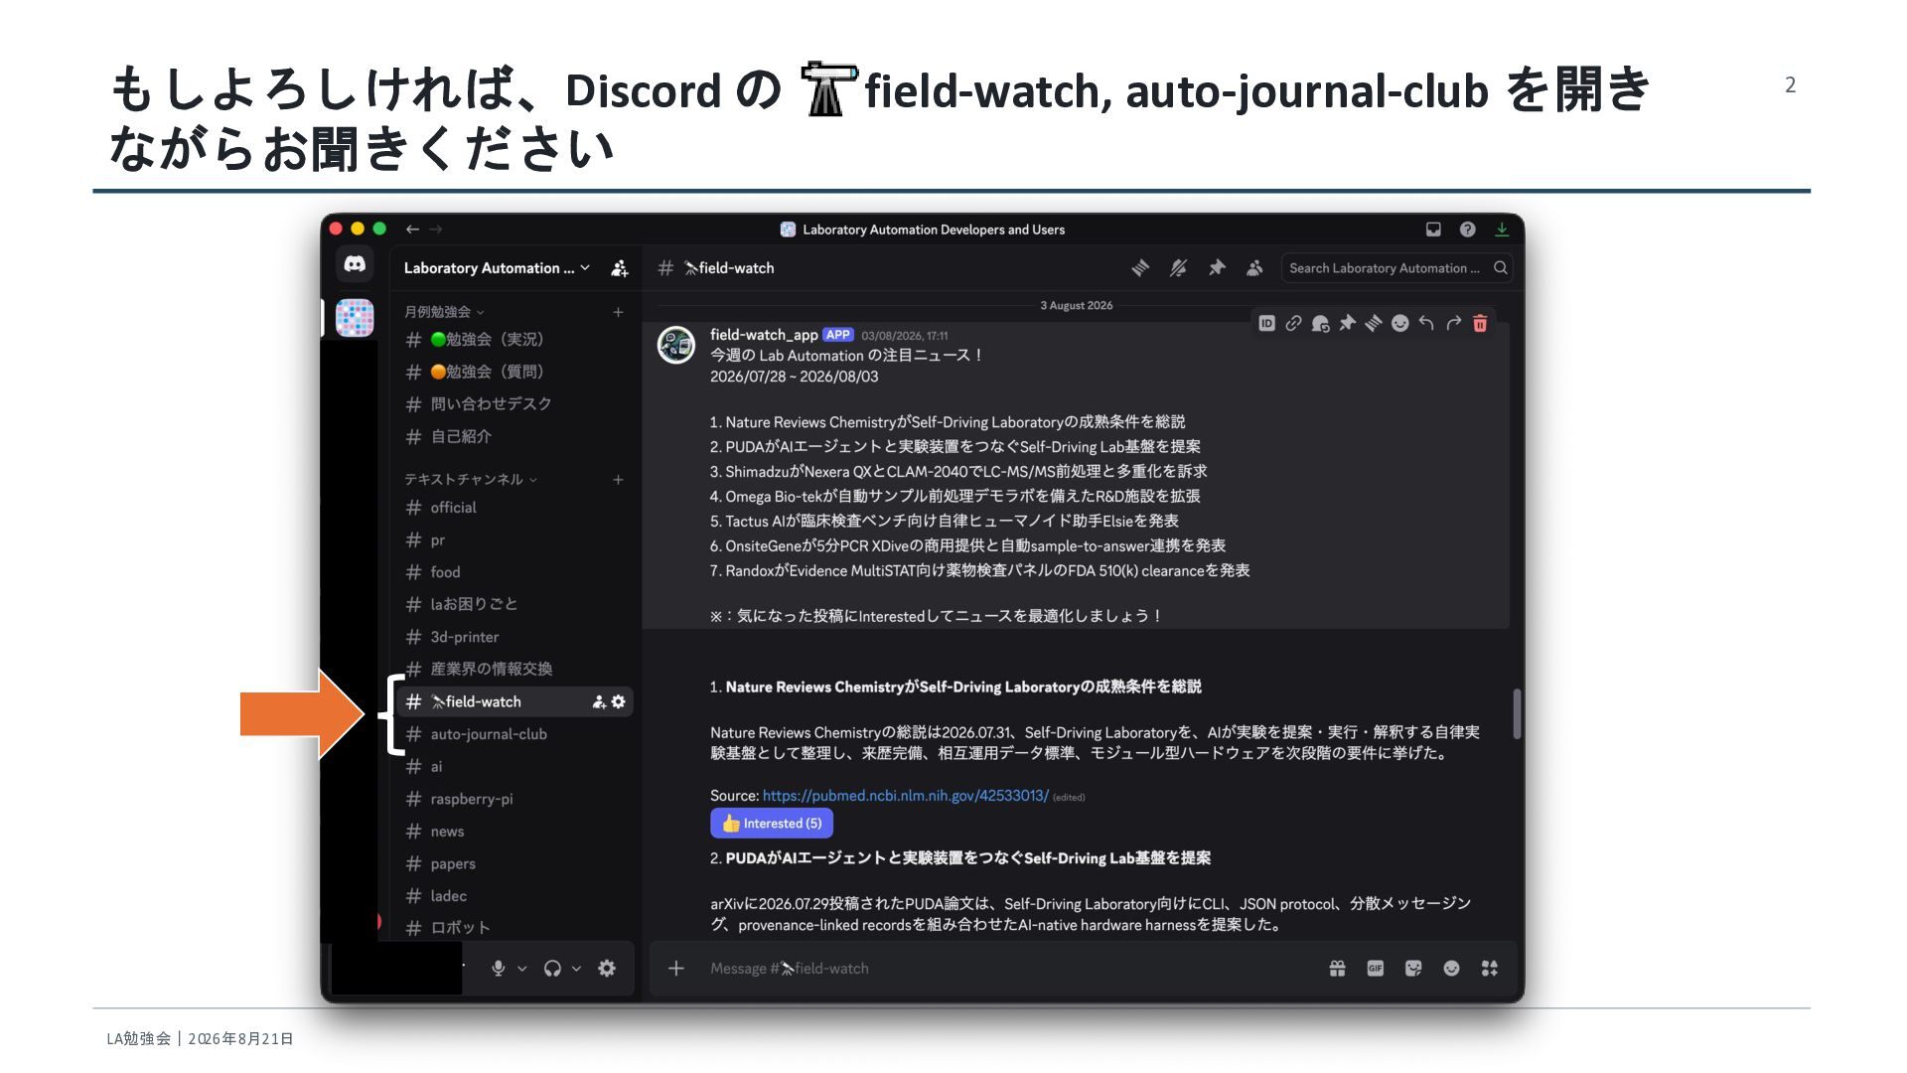The height and width of the screenshot is (1073, 1907).
Task: Open the sticker picker
Action: pyautogui.click(x=1413, y=969)
